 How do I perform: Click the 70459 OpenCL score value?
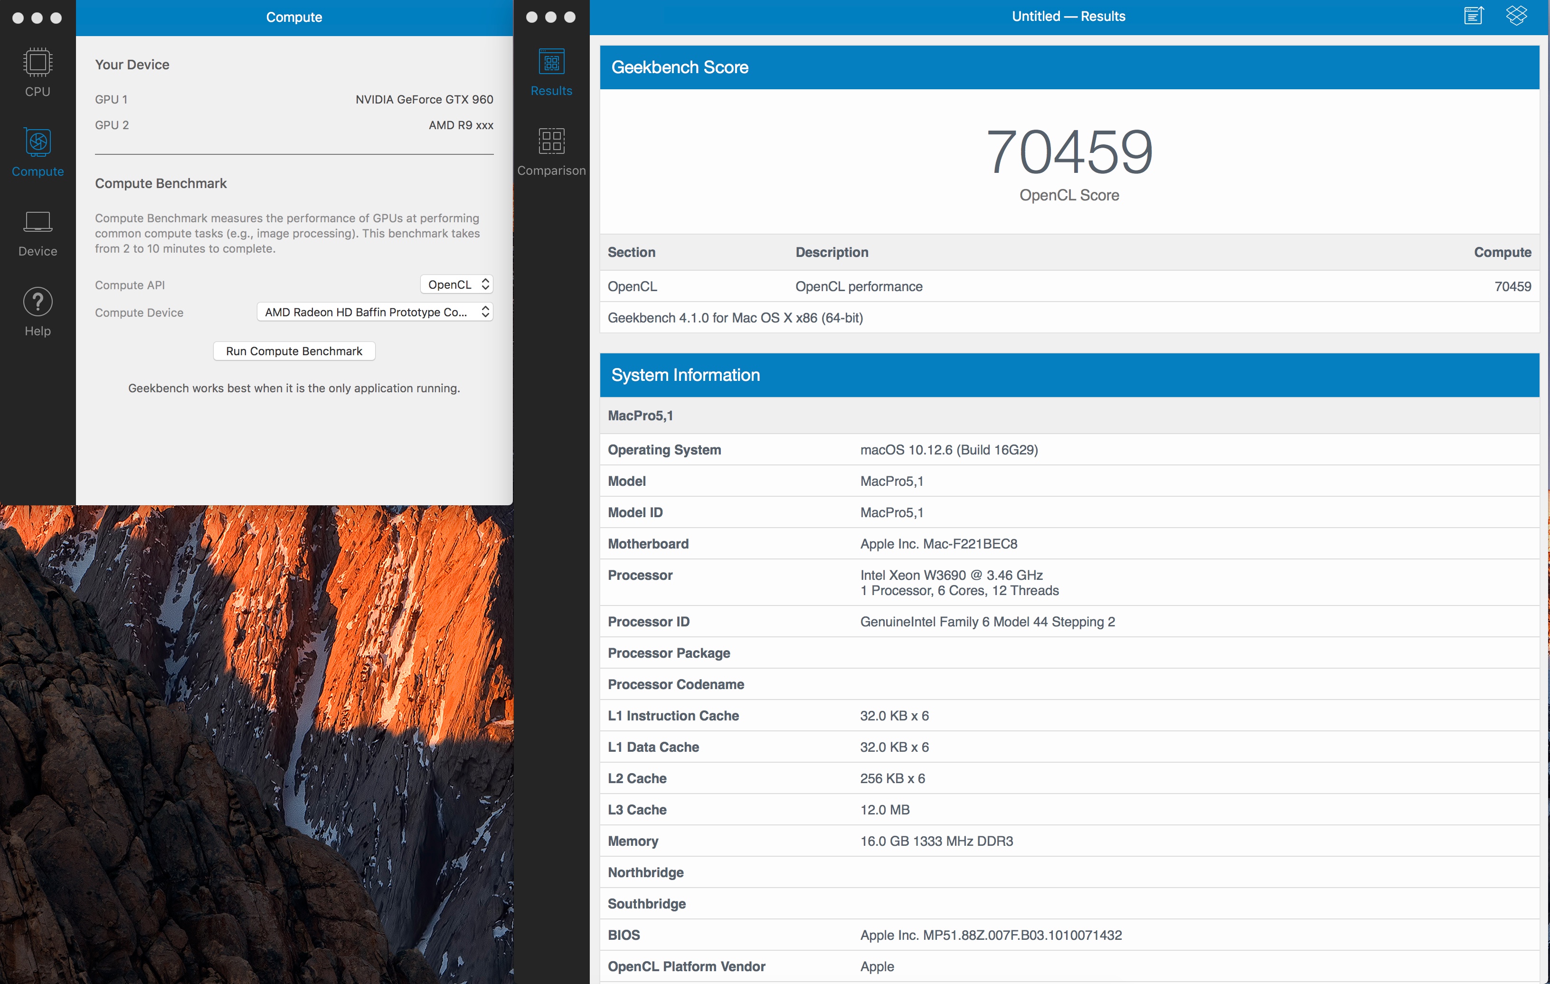point(1068,152)
